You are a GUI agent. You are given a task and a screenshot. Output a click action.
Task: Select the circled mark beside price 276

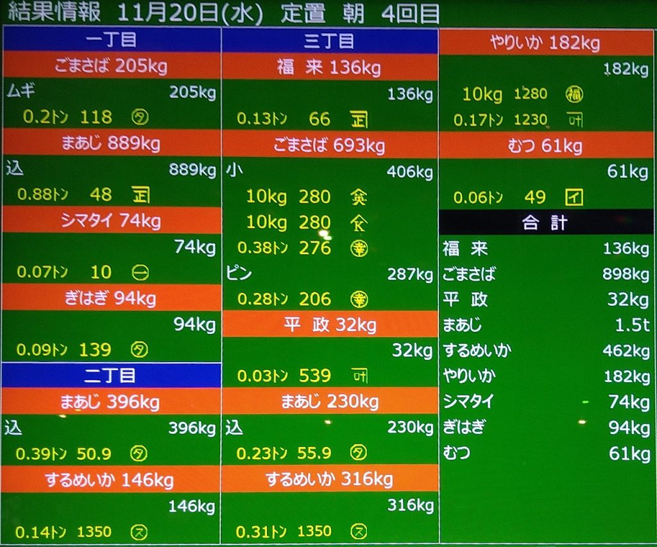coord(359,248)
